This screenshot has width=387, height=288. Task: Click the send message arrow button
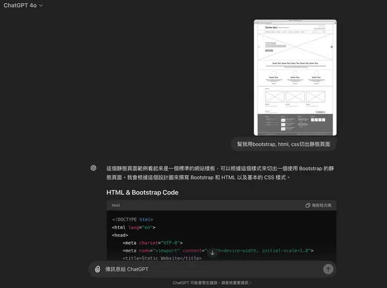[x=328, y=269]
